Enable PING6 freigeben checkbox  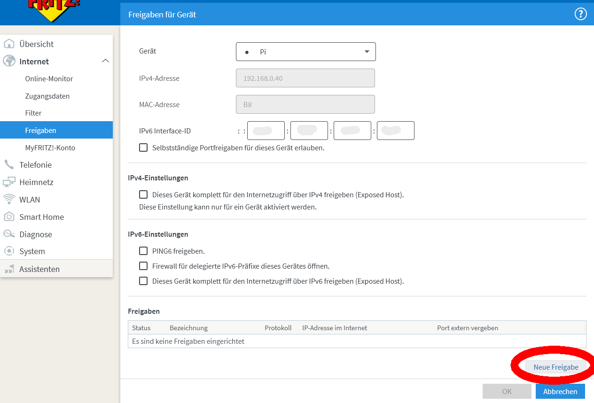pyautogui.click(x=143, y=251)
